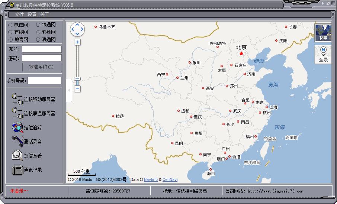This screenshot has width=337, height=204.
Task: Open the NavInfo data link
Action: click(x=151, y=179)
